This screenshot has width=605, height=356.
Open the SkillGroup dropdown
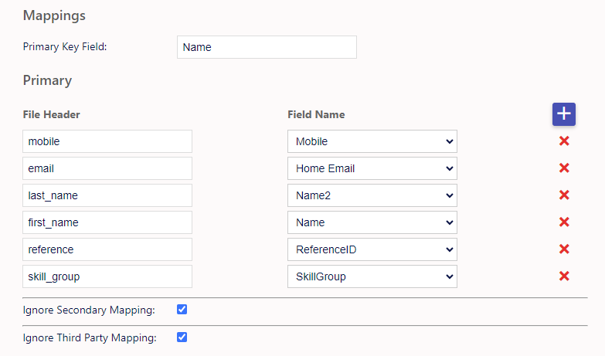pyautogui.click(x=372, y=276)
